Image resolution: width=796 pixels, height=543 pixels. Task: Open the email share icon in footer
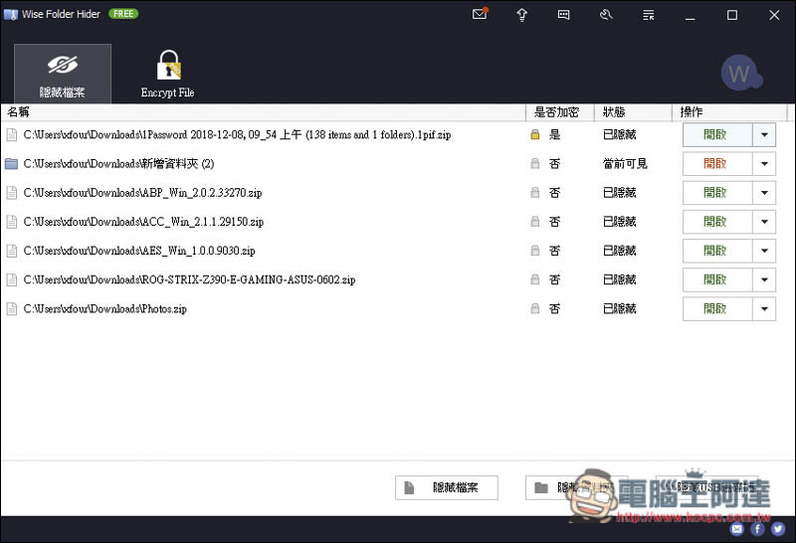pyautogui.click(x=737, y=529)
